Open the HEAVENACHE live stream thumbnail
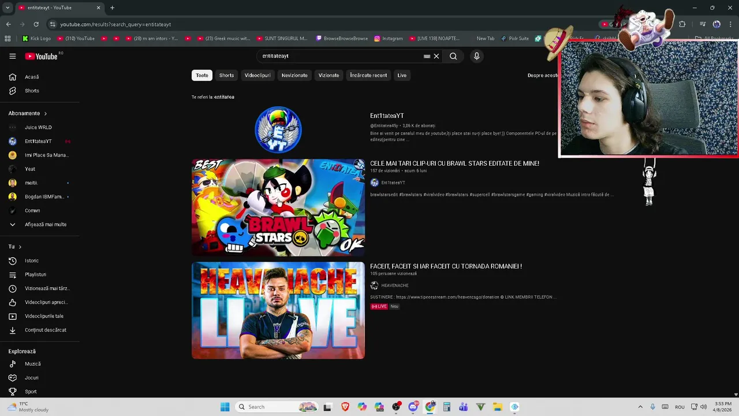 click(x=278, y=310)
